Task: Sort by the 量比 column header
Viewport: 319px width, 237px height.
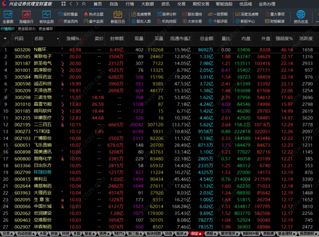Action: 226,38
